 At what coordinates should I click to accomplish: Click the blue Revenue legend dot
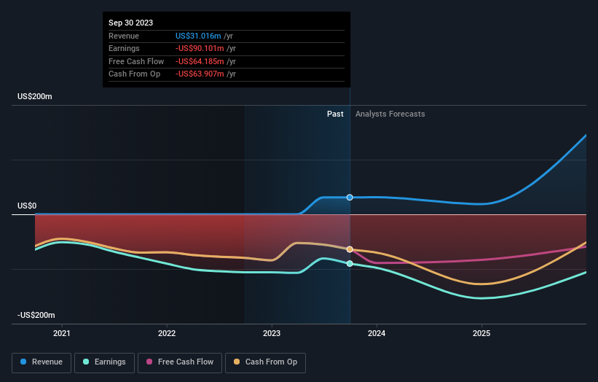[x=23, y=362]
